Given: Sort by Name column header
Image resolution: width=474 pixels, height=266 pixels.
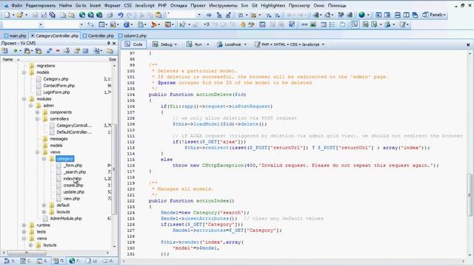Looking at the screenshot, I should pos(8,59).
